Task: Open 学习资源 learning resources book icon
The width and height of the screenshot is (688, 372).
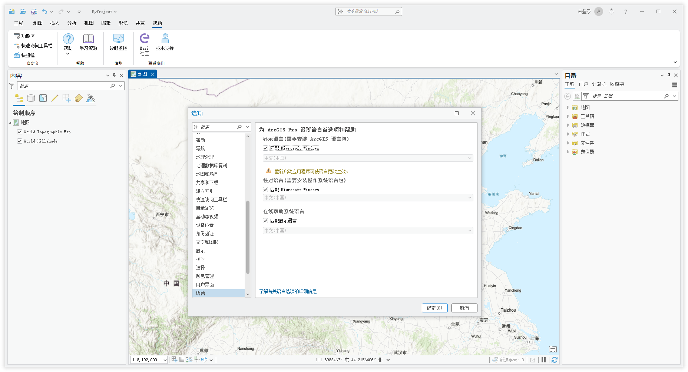Action: 88,42
